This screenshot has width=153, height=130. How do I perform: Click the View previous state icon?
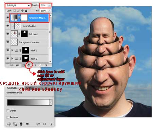point(38,124)
